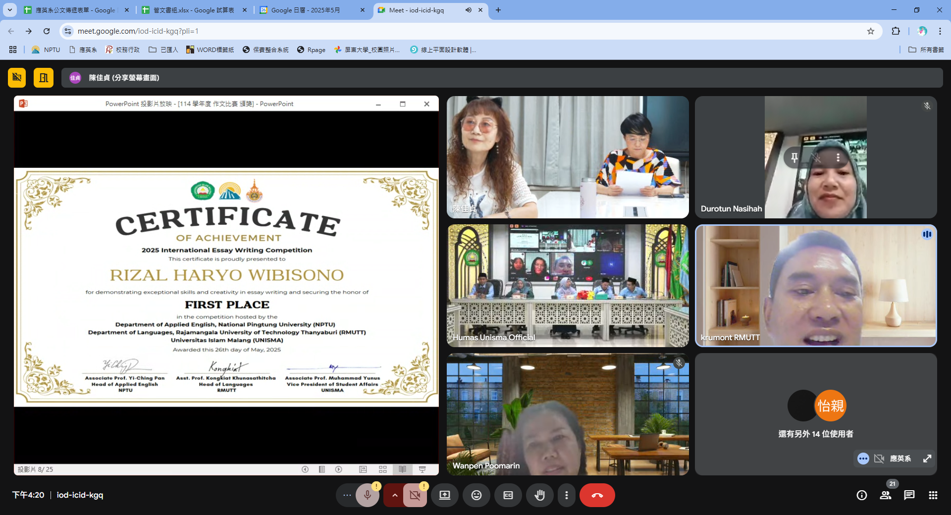Viewport: 951px width, 515px height.
Task: Click reading view icon in PowerPoint
Action: [x=403, y=469]
